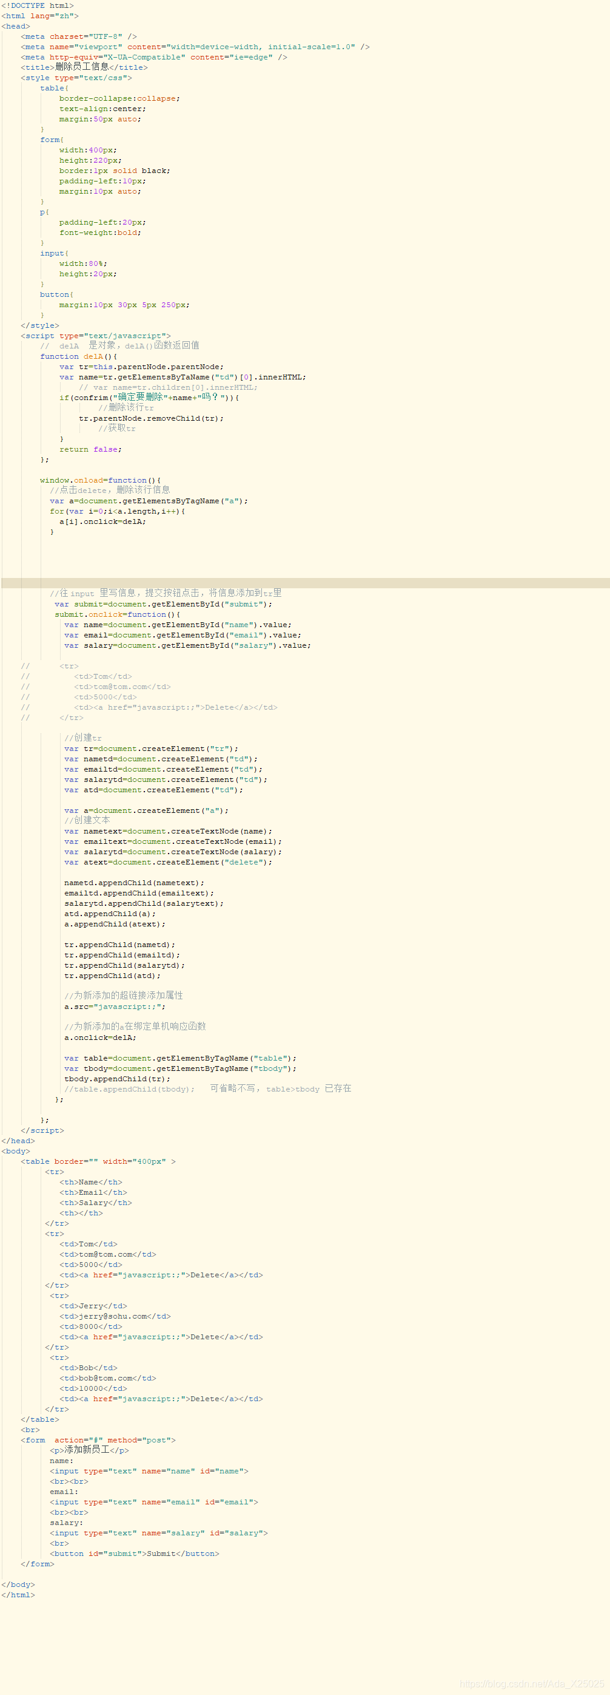Click the <script type="text/javascript"> tag
This screenshot has height=1695, width=610.
[x=96, y=336]
